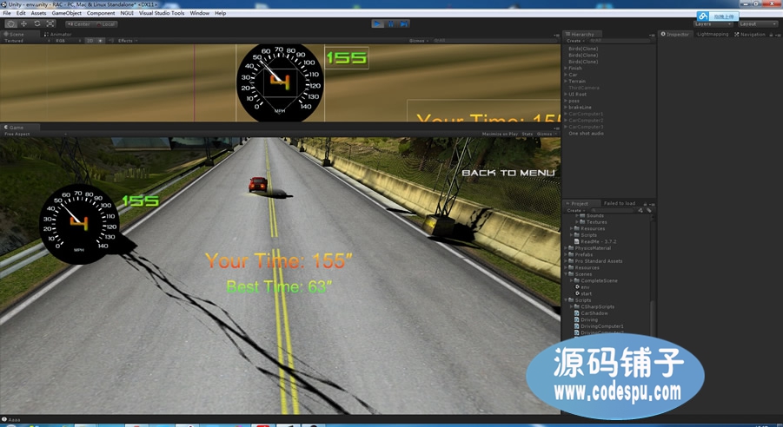Image resolution: width=783 pixels, height=427 pixels.
Task: Select CarComputer1 in Hierarchy
Action: (x=586, y=114)
